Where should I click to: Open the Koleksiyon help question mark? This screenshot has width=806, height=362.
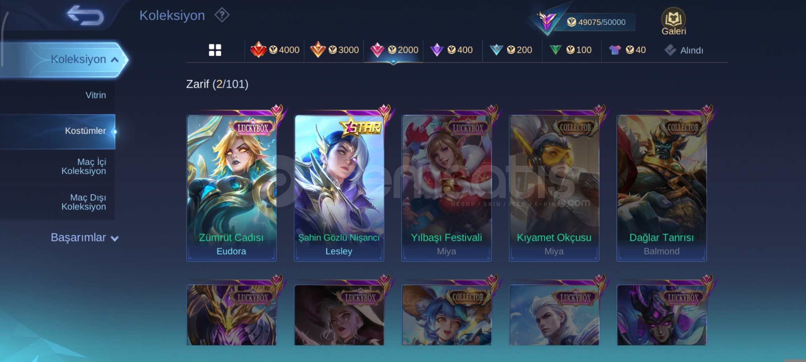(x=222, y=15)
